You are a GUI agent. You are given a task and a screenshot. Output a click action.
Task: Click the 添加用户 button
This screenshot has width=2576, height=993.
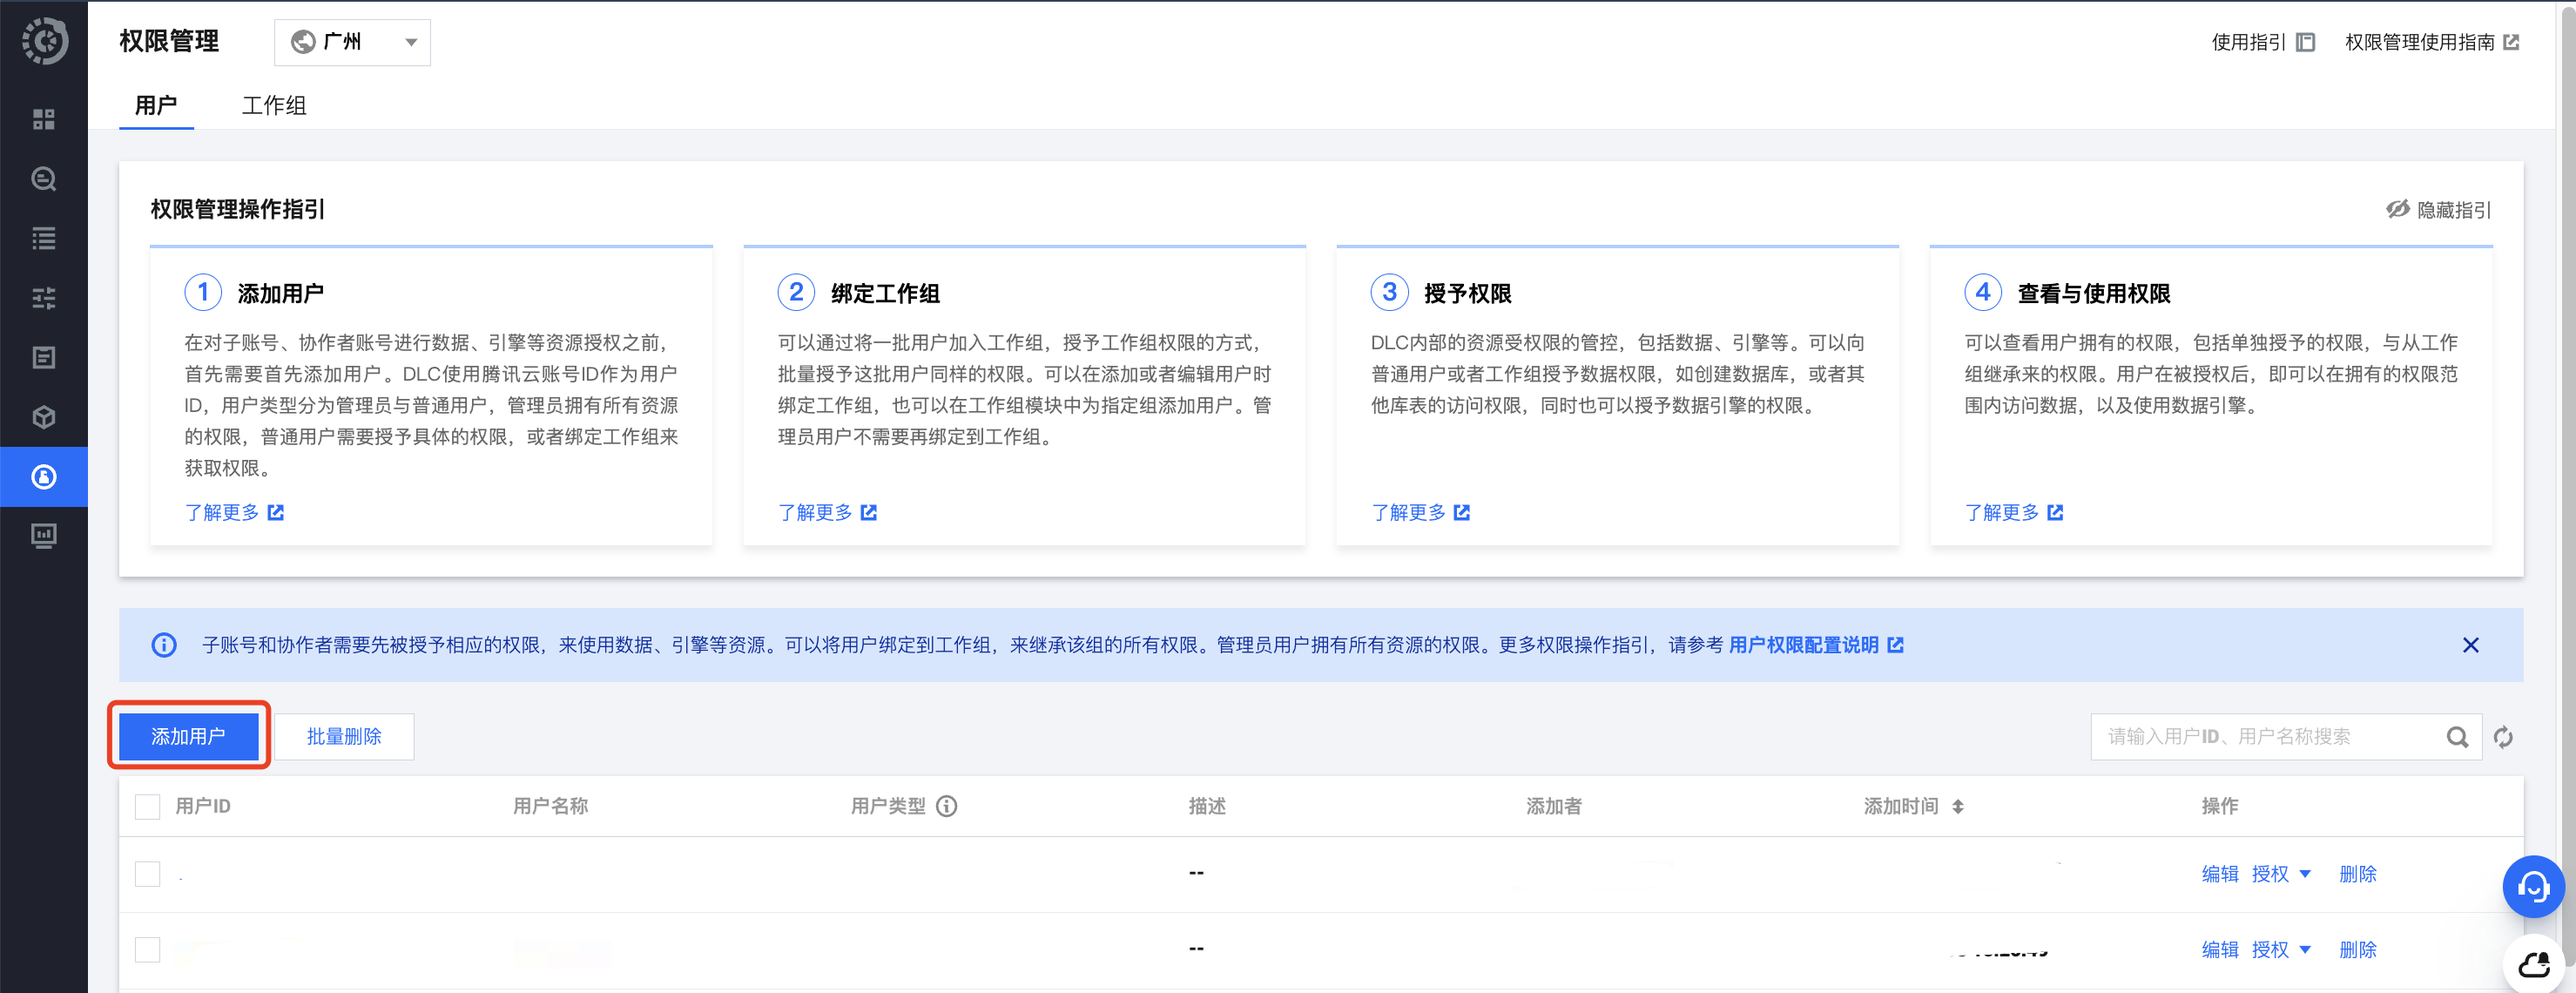(x=189, y=736)
